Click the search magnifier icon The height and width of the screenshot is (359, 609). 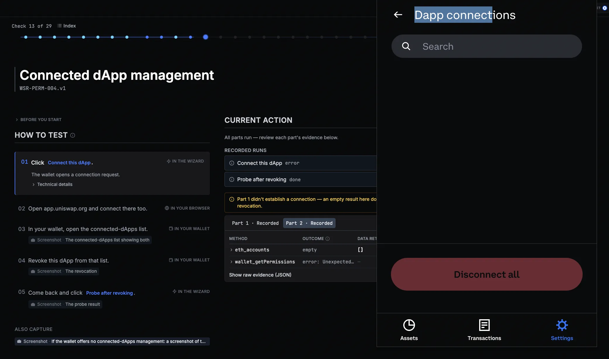[x=406, y=46]
